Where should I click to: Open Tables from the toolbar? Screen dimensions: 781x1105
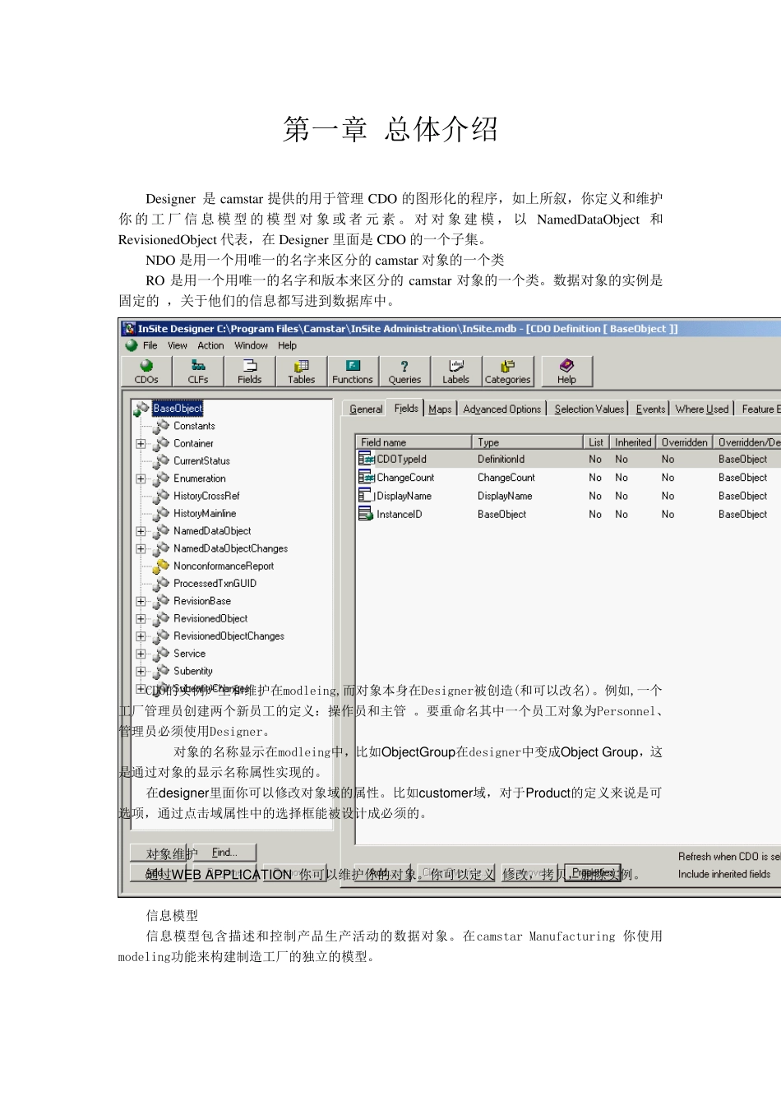pos(302,371)
